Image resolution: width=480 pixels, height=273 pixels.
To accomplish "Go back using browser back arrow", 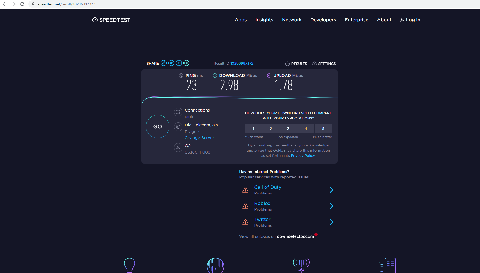I will (x=5, y=4).
